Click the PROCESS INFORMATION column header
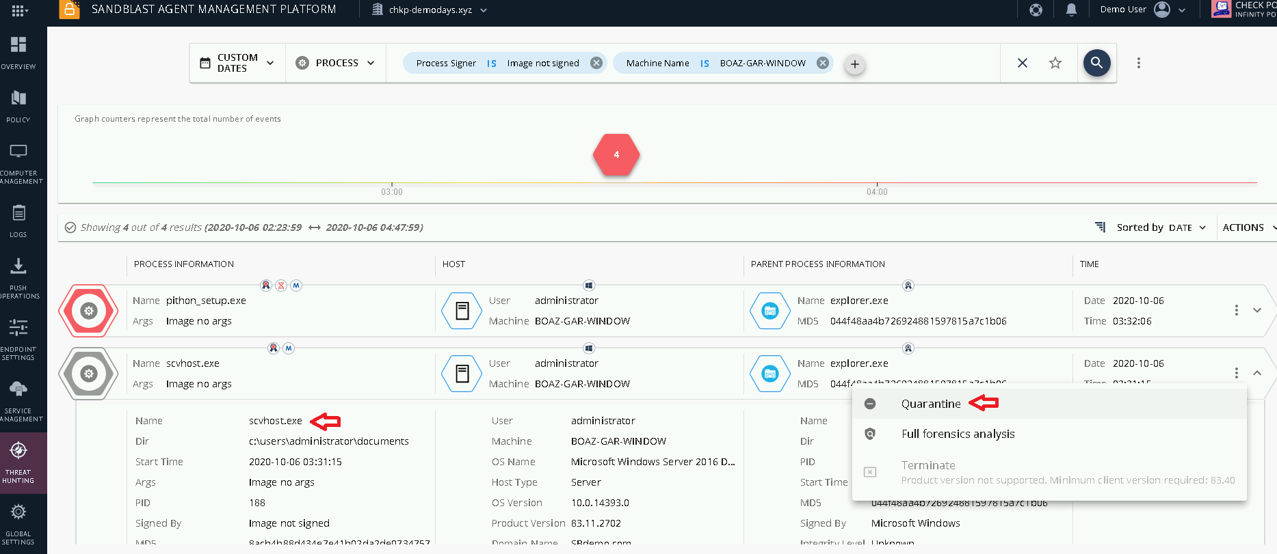The image size is (1277, 554). [x=184, y=264]
